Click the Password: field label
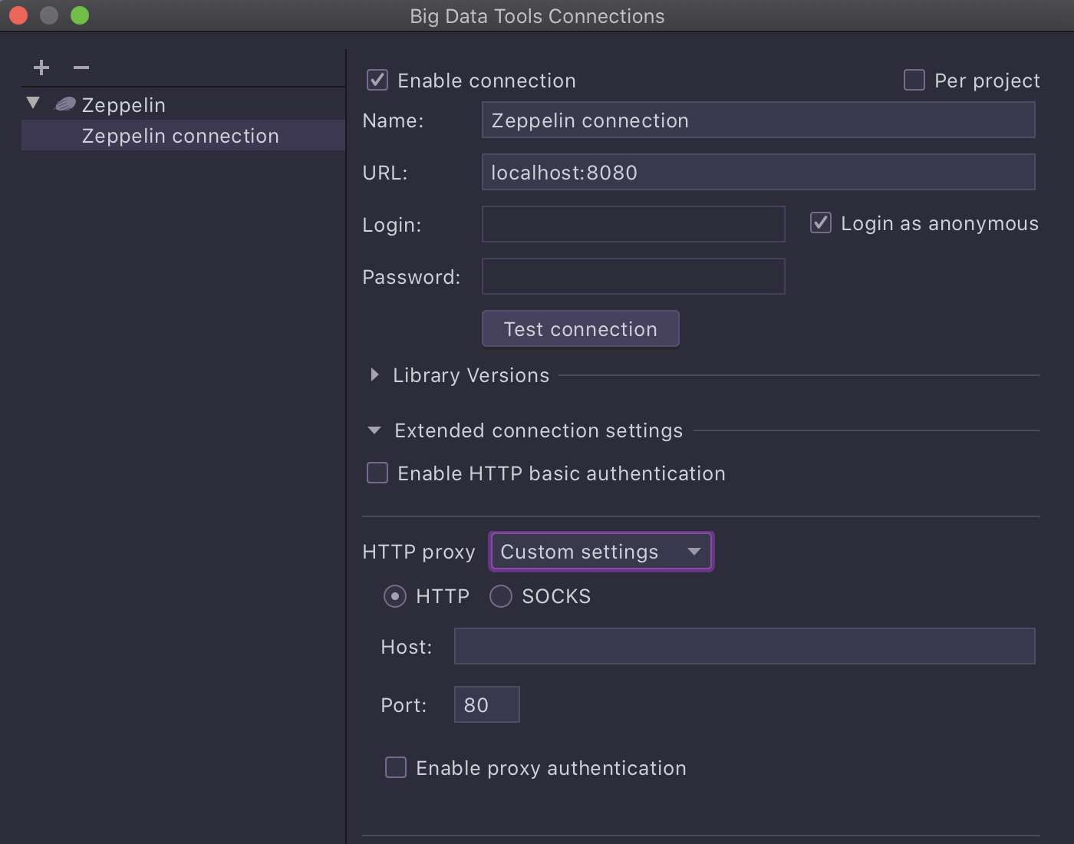 (x=411, y=277)
